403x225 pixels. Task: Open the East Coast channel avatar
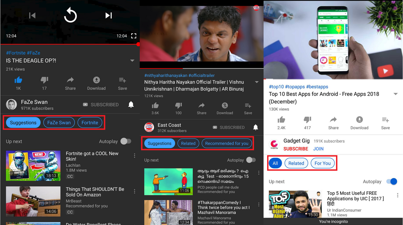tap(149, 127)
